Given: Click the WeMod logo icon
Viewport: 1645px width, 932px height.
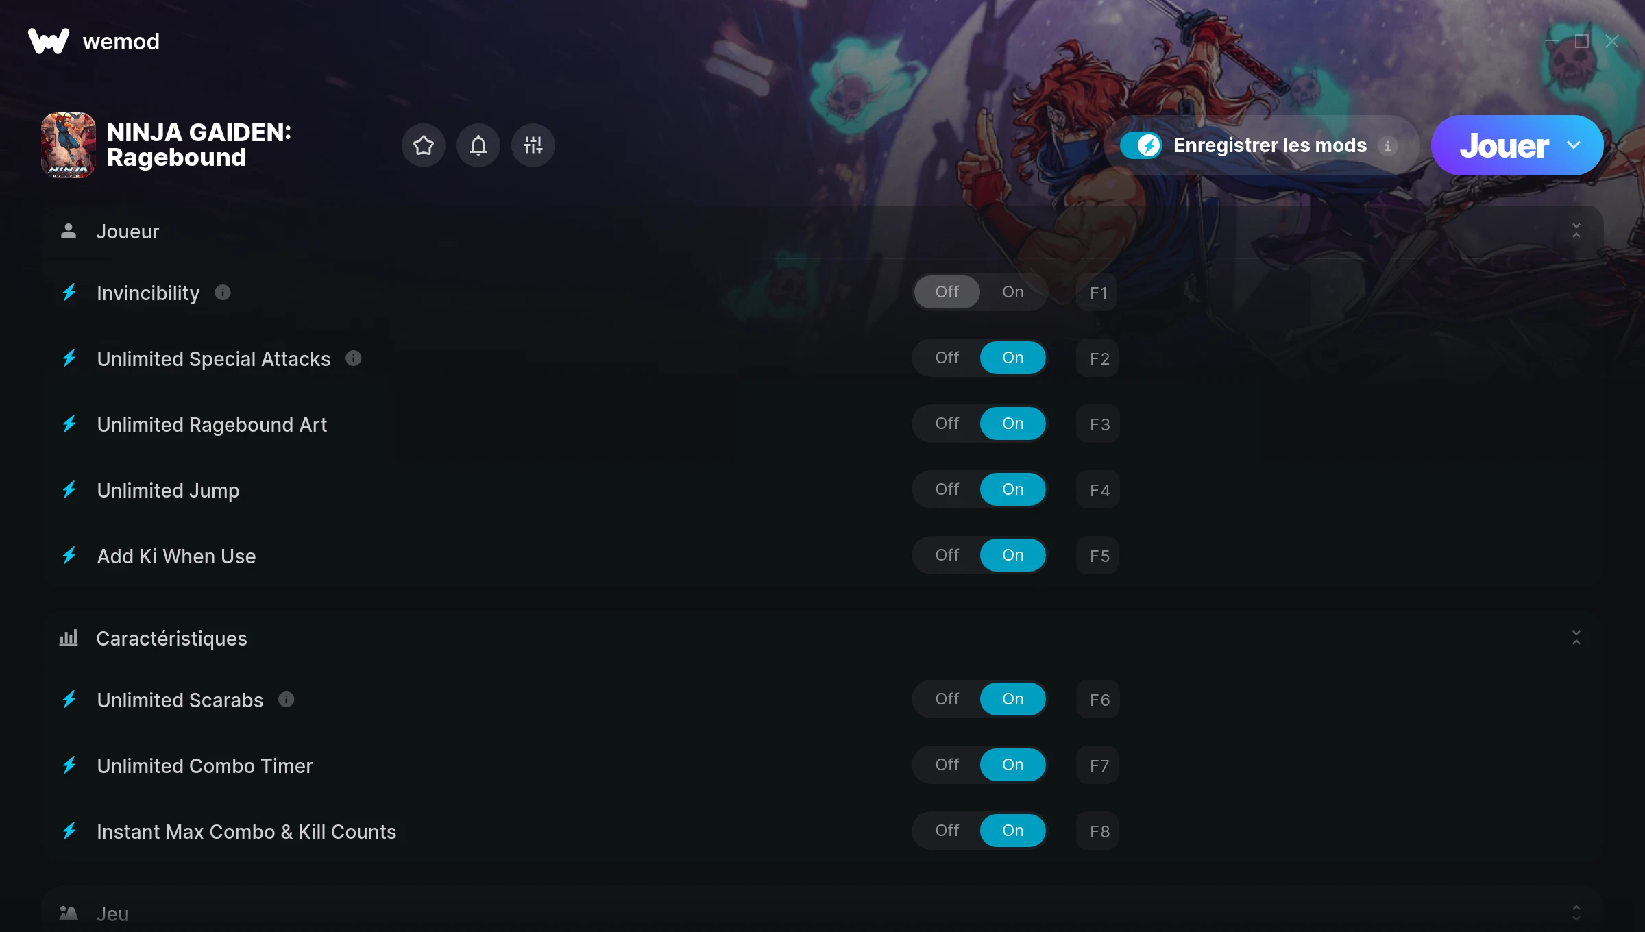Looking at the screenshot, I should tap(49, 41).
